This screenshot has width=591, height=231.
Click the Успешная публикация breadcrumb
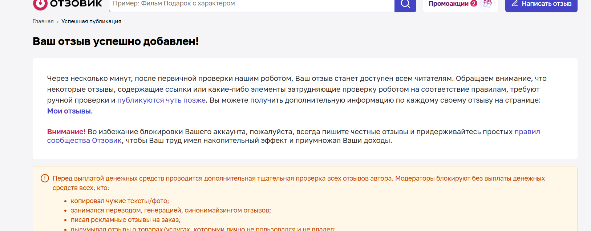pyautogui.click(x=91, y=21)
